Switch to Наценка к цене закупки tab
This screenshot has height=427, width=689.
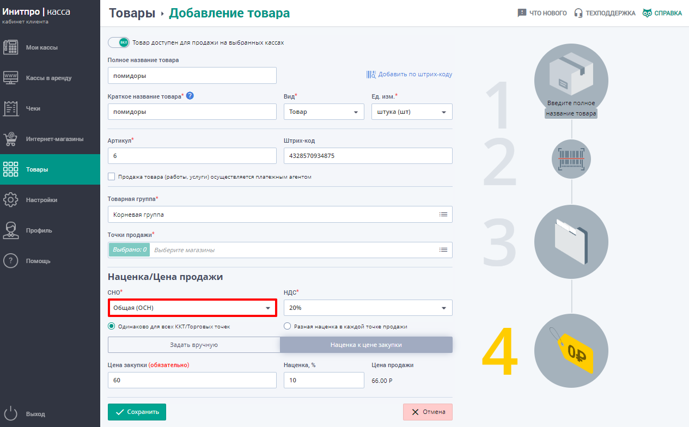tap(366, 345)
